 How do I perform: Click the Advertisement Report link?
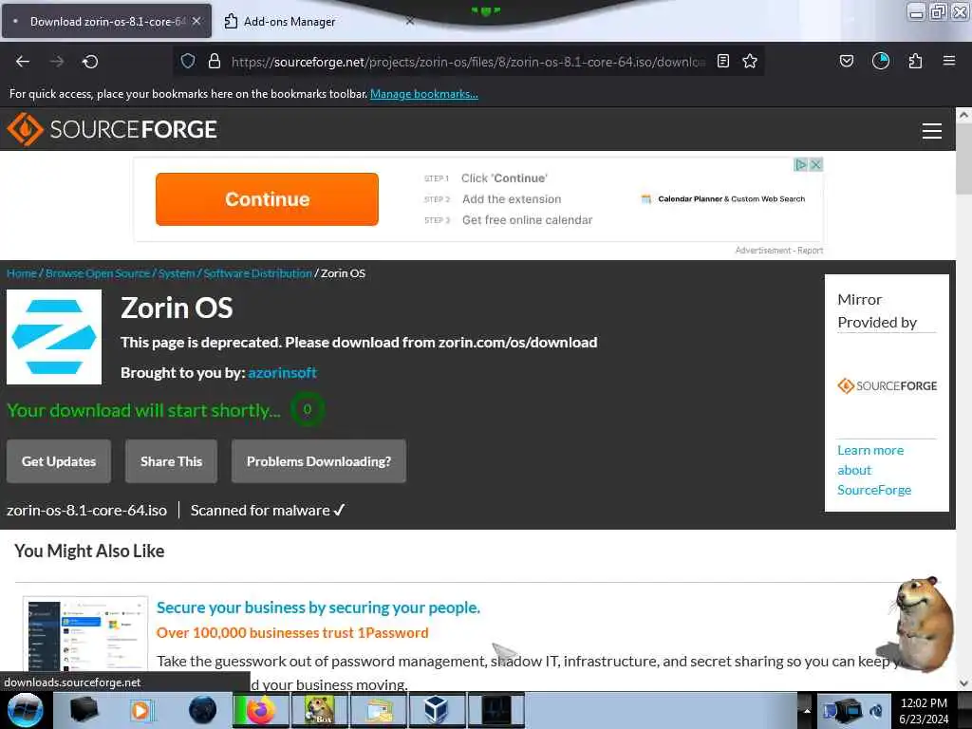pos(779,251)
